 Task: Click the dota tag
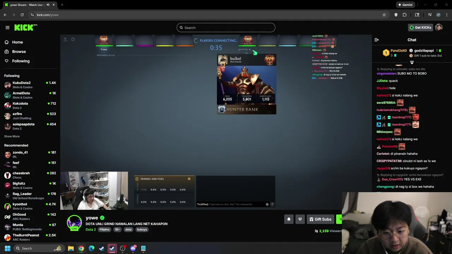point(128,229)
